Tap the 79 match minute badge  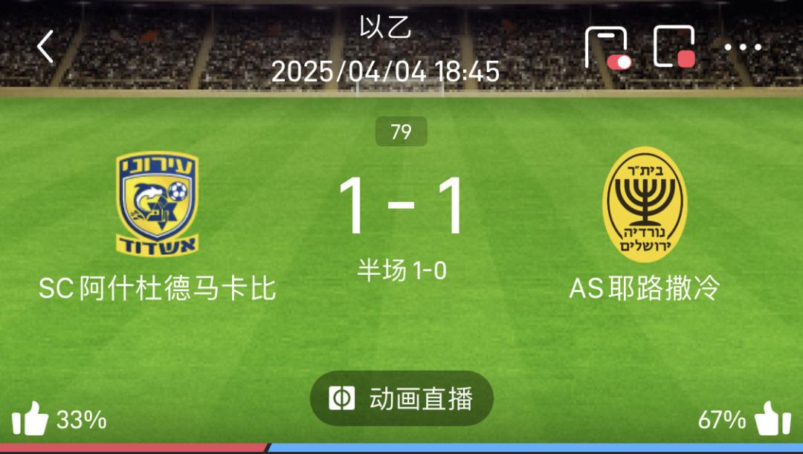[401, 132]
